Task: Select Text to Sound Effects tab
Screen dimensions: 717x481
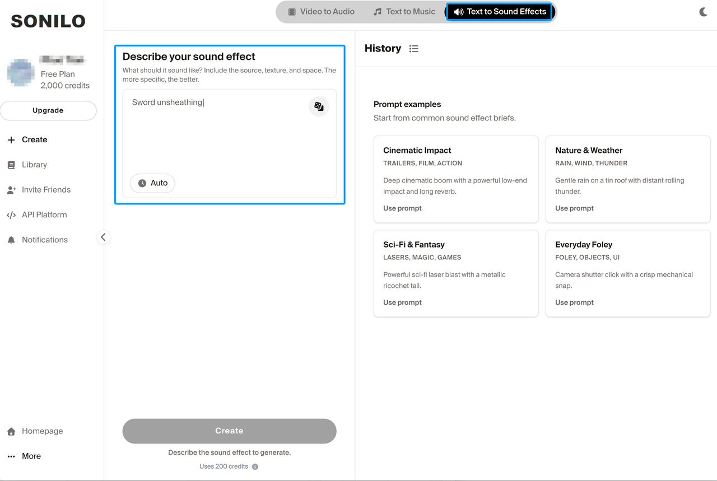Action: pos(500,12)
